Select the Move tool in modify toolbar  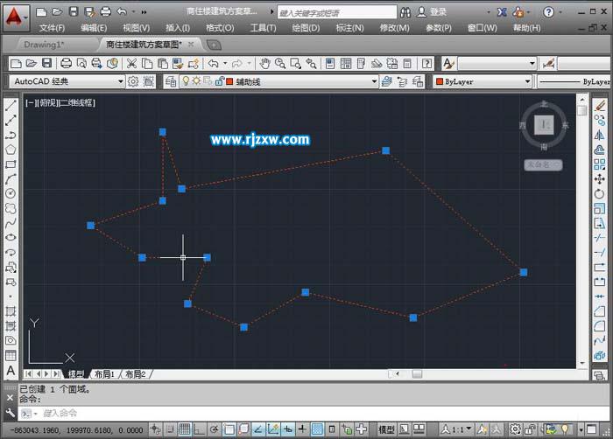[599, 179]
